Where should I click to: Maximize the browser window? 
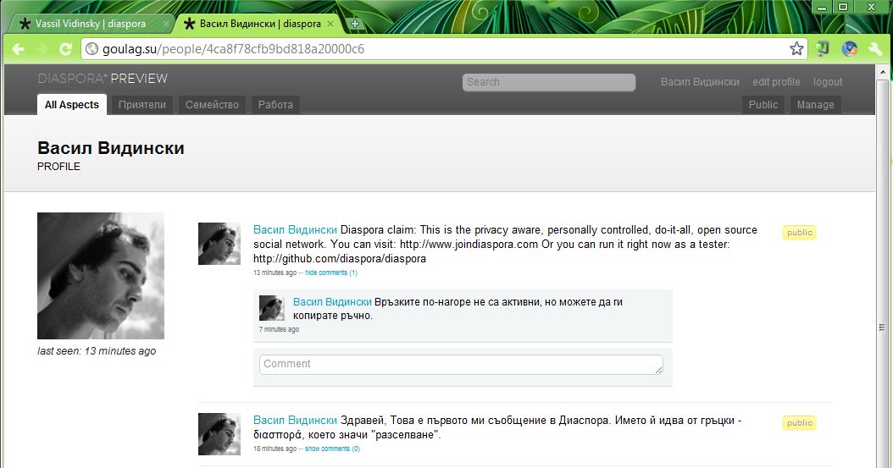[x=843, y=8]
